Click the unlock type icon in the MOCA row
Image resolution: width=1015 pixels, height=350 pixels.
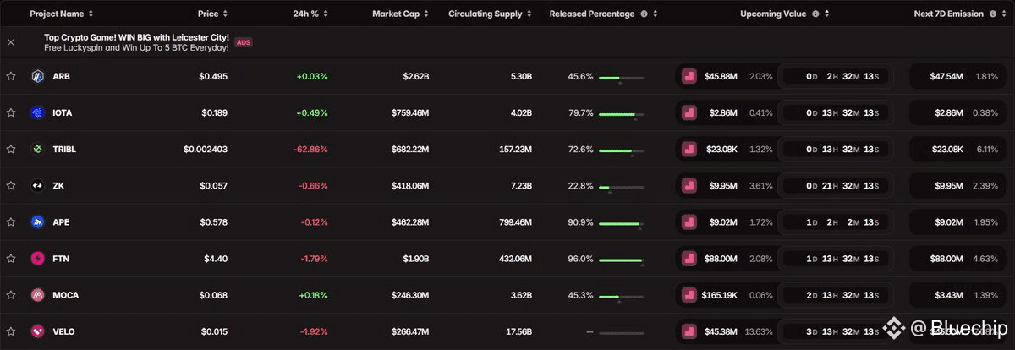[x=689, y=295]
